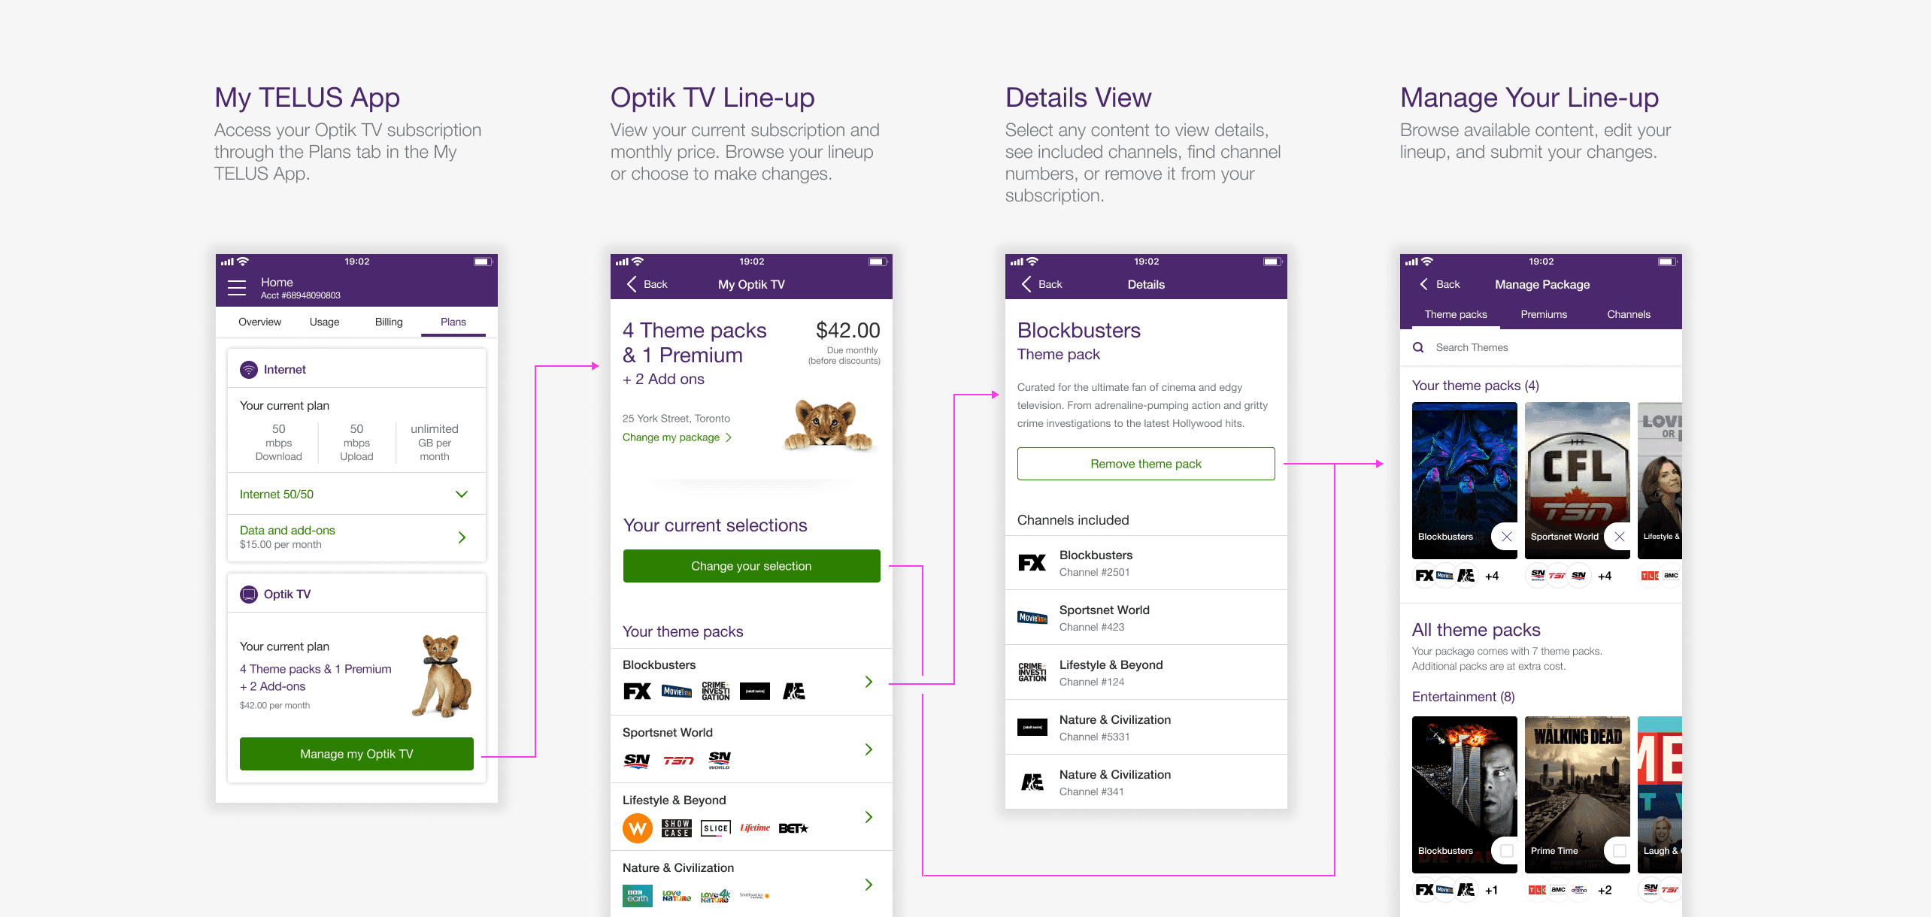The height and width of the screenshot is (917, 1931).
Task: Tap Back arrow on Details screen
Action: point(1027,284)
